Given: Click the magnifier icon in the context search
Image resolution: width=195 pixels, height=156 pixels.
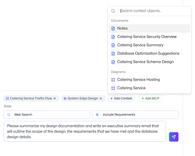Looking at the screenshot, I should (113, 11).
